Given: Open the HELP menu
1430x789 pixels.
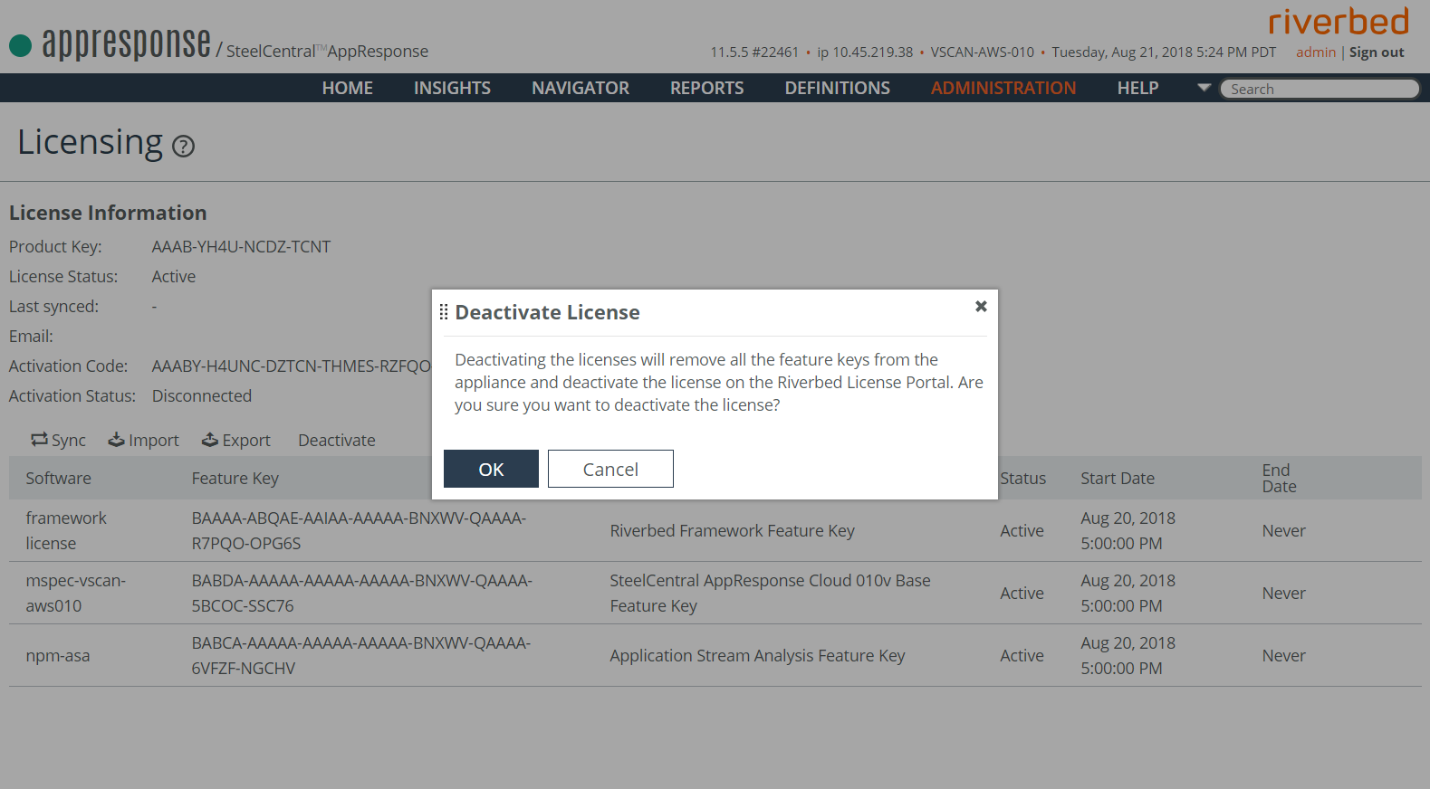Looking at the screenshot, I should click(1137, 88).
